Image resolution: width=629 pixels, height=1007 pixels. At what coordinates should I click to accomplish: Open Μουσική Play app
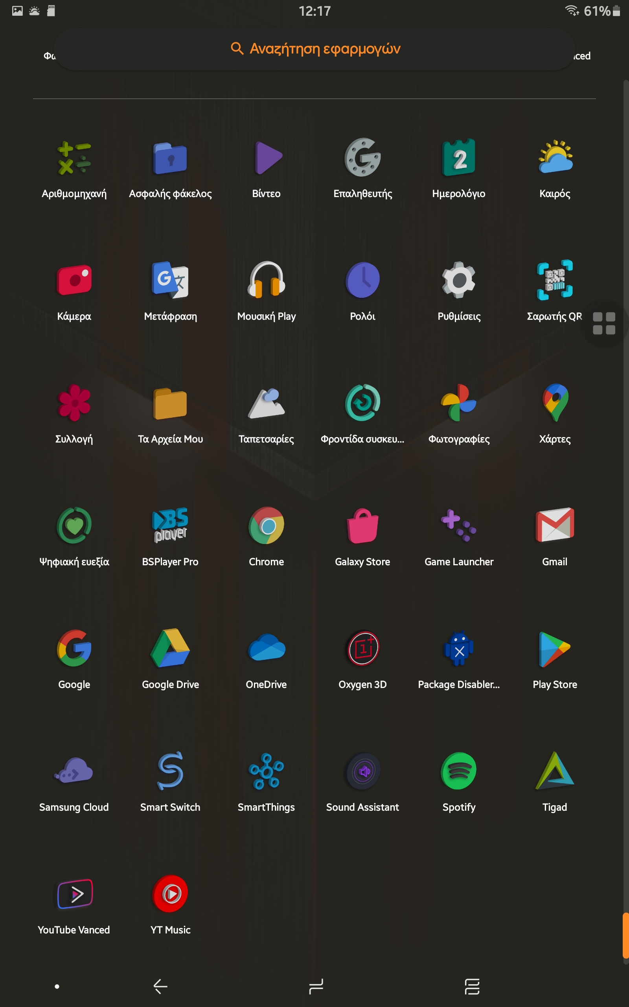point(266,280)
